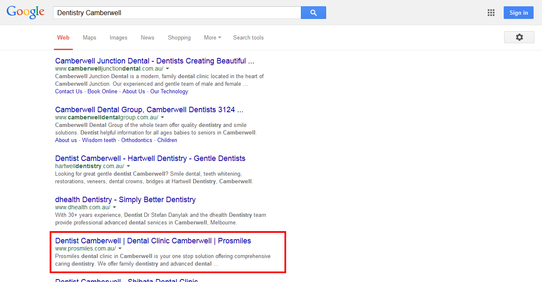Expand the arrow beside hartwelldentistry.com.au URL
The width and height of the screenshot is (542, 282).
click(x=128, y=166)
